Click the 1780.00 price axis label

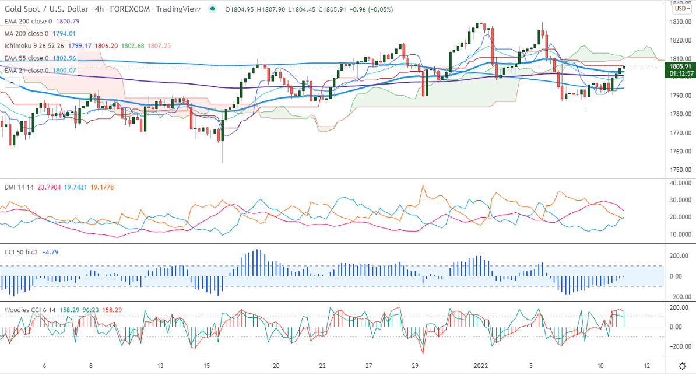[x=681, y=114]
